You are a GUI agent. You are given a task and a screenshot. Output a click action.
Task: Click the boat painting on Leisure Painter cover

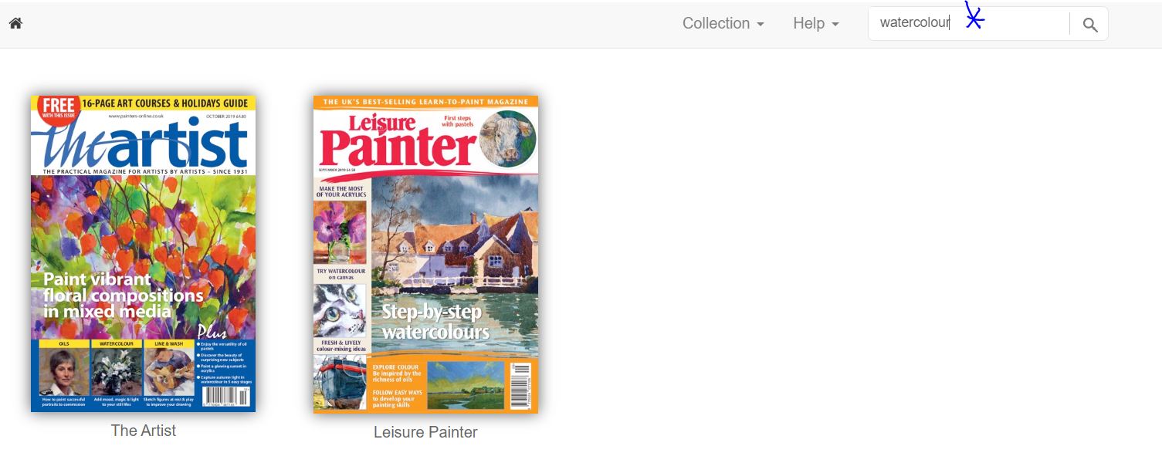(340, 383)
